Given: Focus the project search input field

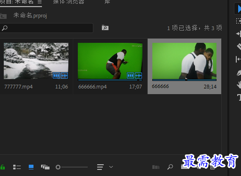Looking at the screenshot, I should coord(47,28).
